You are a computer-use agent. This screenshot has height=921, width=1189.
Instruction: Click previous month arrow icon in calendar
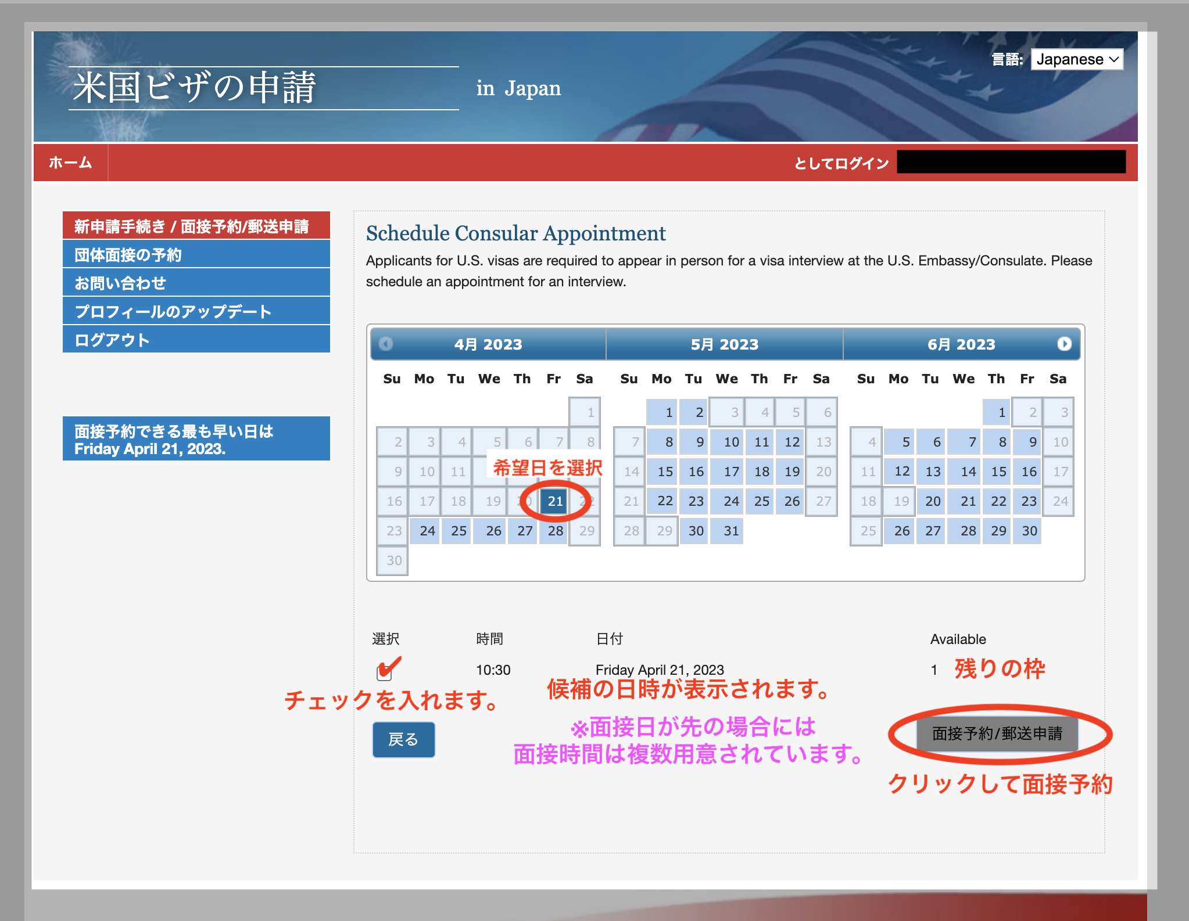pos(386,344)
